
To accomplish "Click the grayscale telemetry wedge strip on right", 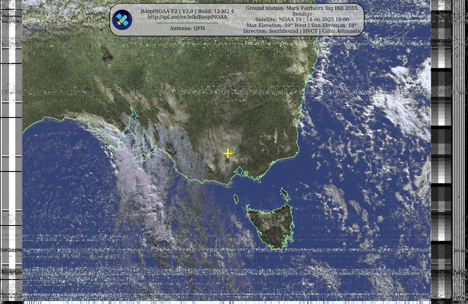I will pyautogui.click(x=441, y=150).
